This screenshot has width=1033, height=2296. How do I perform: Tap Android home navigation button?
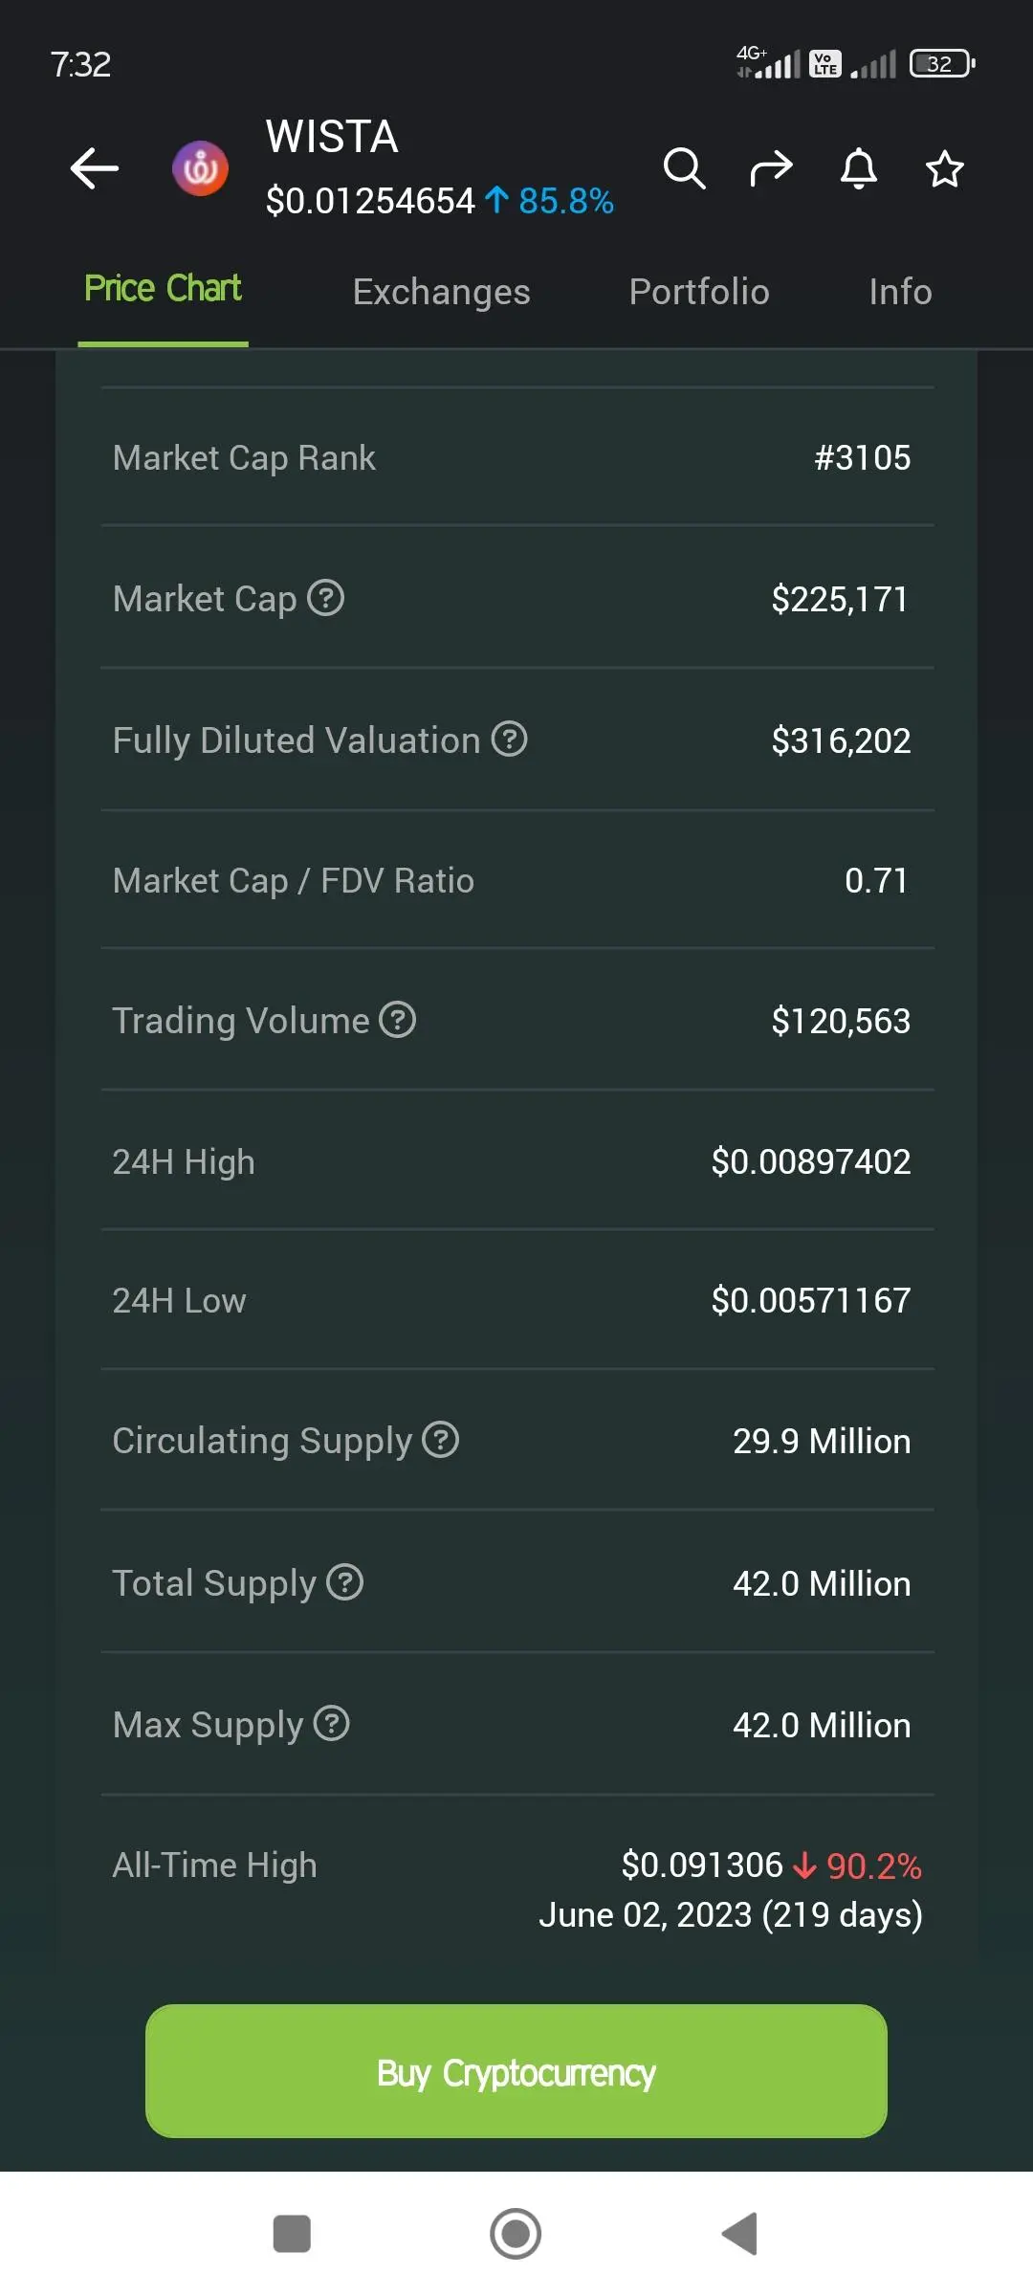[516, 2234]
